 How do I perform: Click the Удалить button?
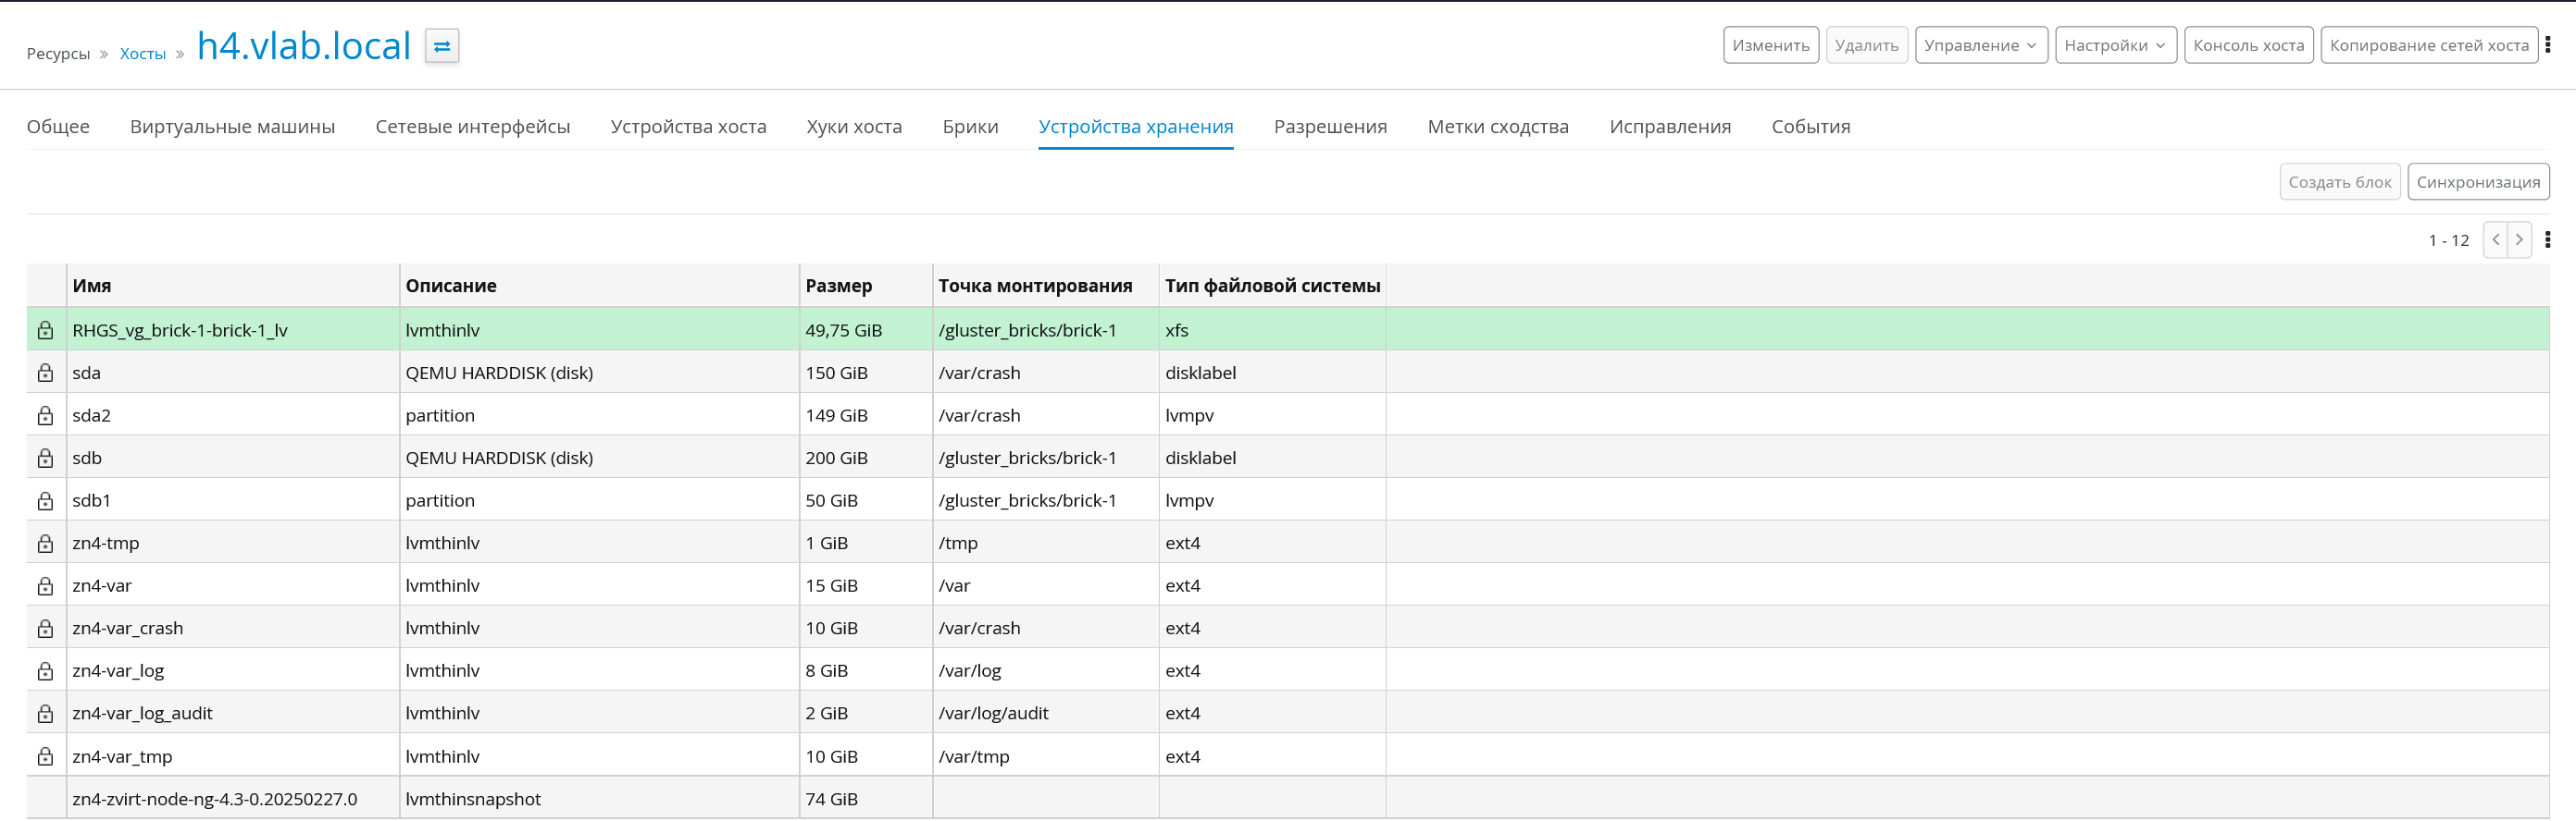(x=1866, y=45)
